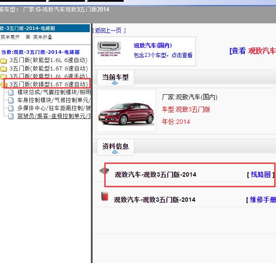
Task: Expand folder 3五门版(致能型1.6L 6速自动)
Action: [x=4, y=61]
